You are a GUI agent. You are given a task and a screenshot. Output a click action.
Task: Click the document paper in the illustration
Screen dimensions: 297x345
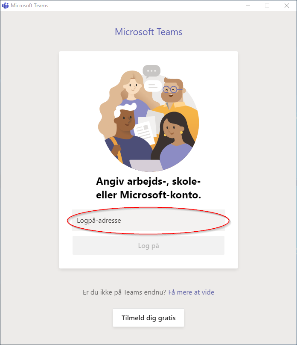click(x=144, y=130)
